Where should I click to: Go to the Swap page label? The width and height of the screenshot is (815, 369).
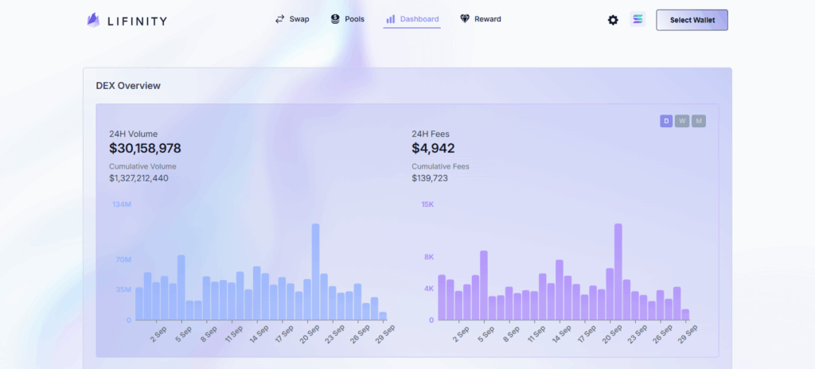(x=299, y=19)
